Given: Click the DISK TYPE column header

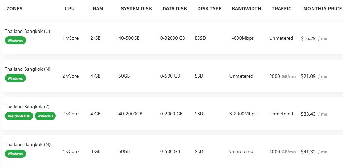Looking at the screenshot, I should pos(209,9).
